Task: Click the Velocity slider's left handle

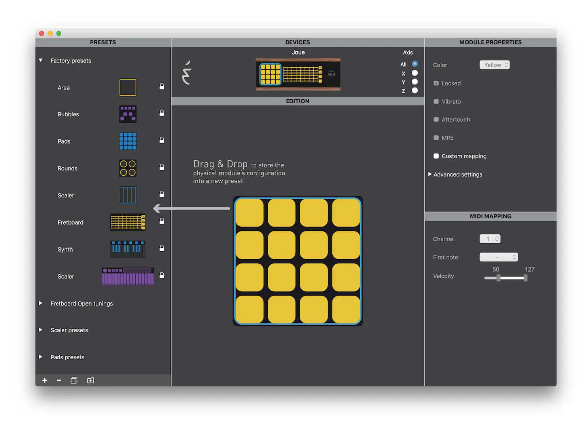Action: click(498, 278)
